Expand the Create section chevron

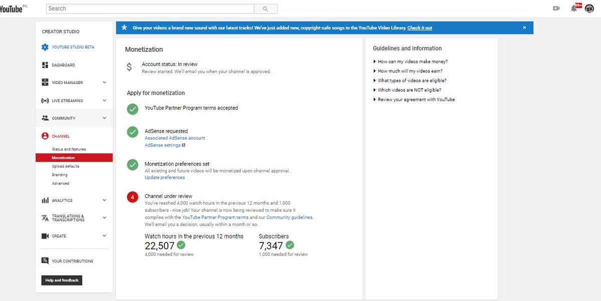tap(104, 236)
